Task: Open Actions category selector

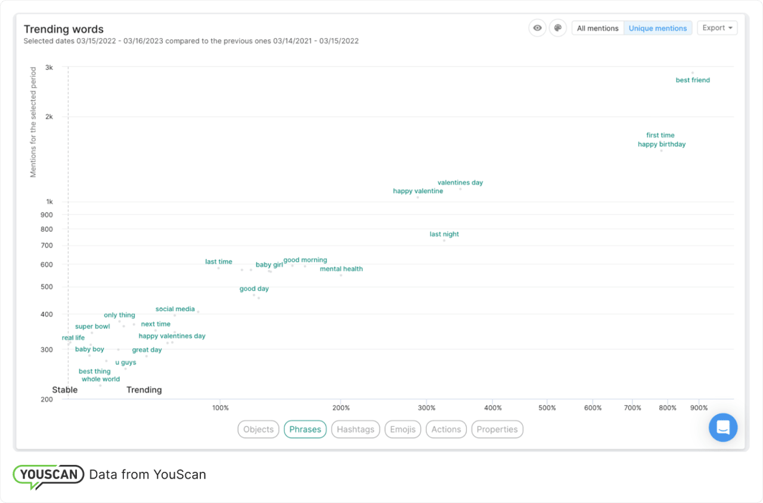Action: coord(446,429)
